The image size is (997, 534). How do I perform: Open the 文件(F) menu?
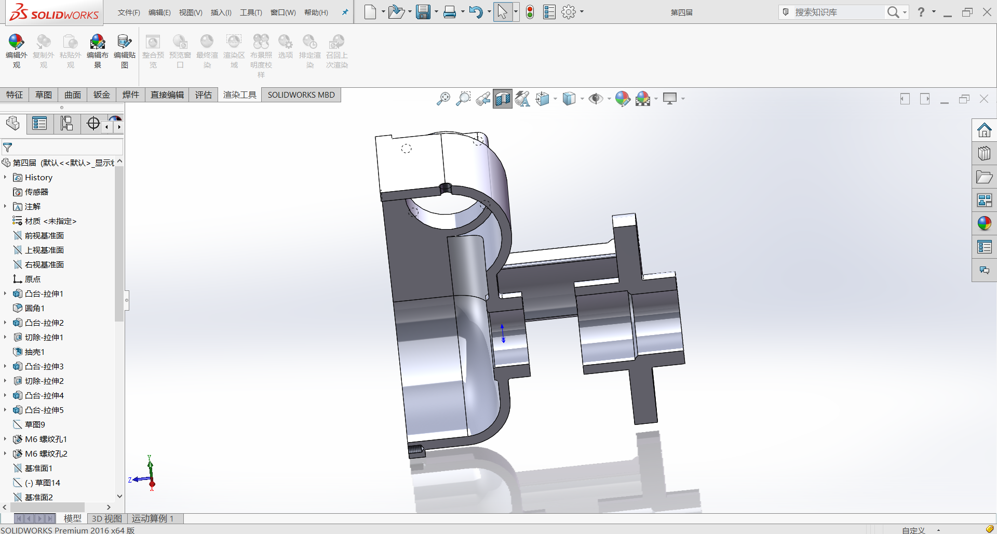(x=129, y=12)
